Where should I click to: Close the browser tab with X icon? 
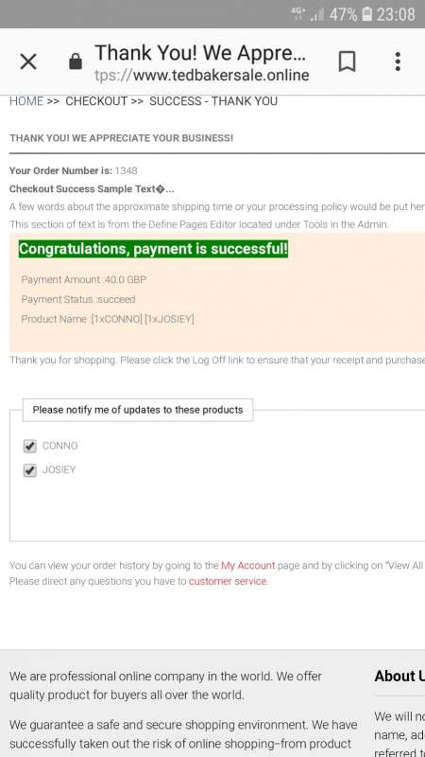pyautogui.click(x=28, y=62)
